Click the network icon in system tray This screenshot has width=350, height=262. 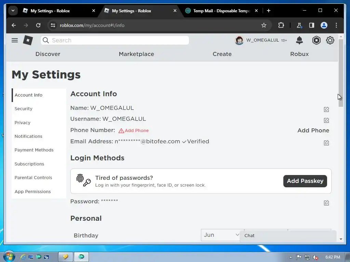pos(307,257)
